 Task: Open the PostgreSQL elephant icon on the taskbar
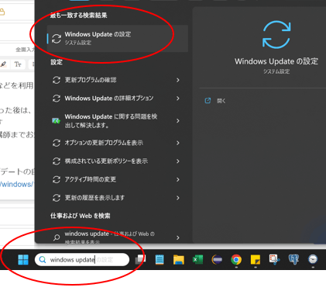tap(293, 259)
